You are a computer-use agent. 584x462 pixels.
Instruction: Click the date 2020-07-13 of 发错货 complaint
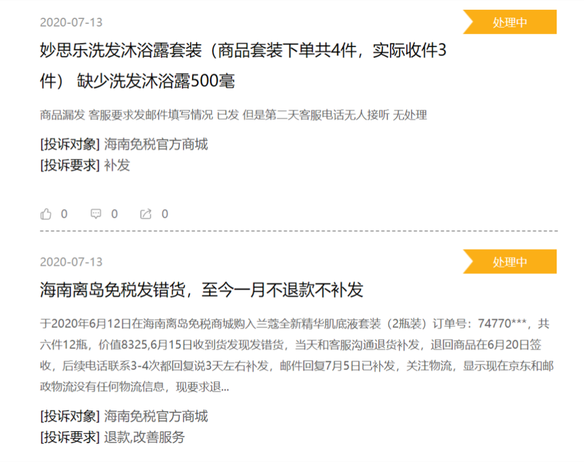click(x=71, y=262)
